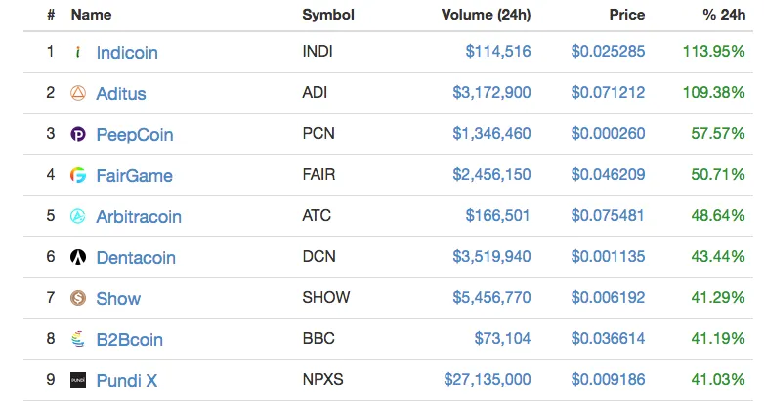
Task: Select the purple PeepCoin logo
Action: 78,134
